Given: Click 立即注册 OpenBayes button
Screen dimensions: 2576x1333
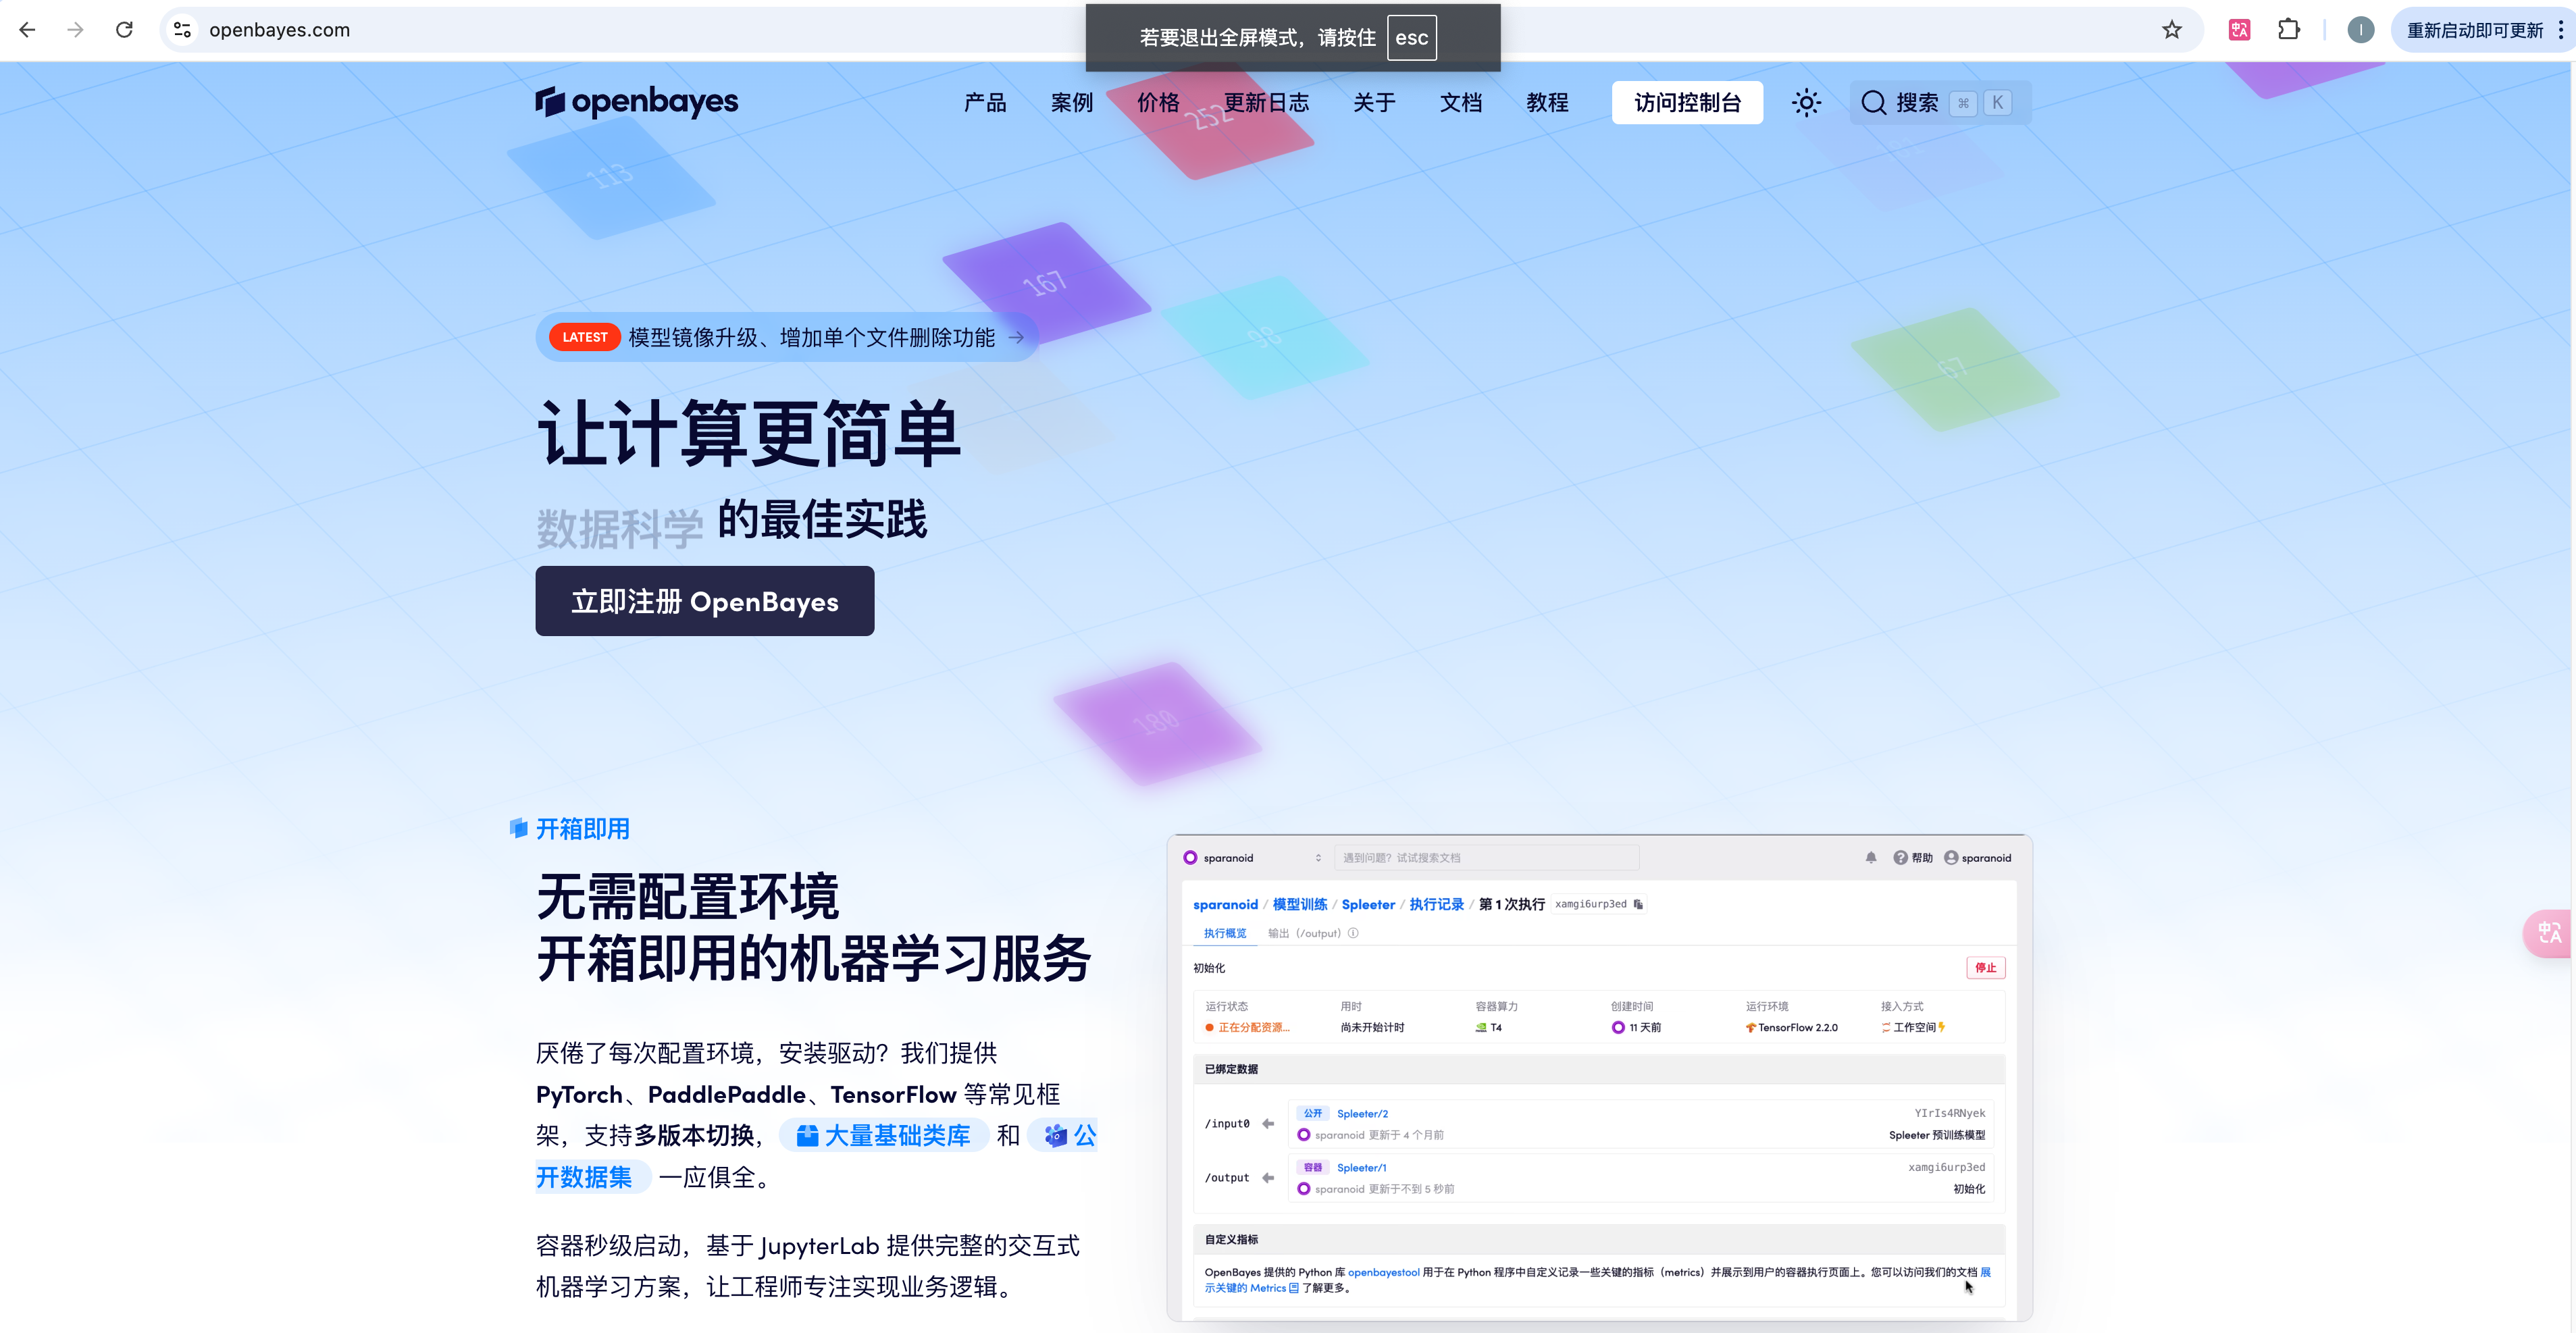Looking at the screenshot, I should click(x=705, y=601).
